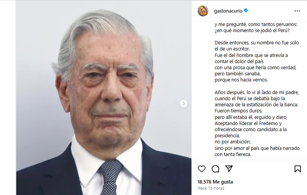The height and width of the screenshot is (195, 307).
Task: Save the post with the bookmark icon
Action: (x=297, y=169)
